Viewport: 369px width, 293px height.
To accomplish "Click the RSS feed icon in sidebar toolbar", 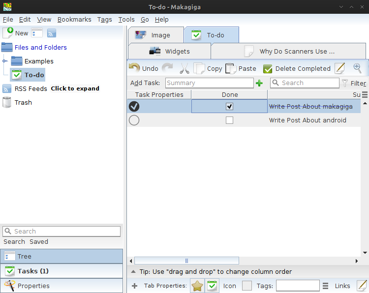I will coord(52,33).
